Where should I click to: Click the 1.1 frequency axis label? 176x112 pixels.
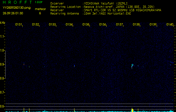click(x=2, y=36)
